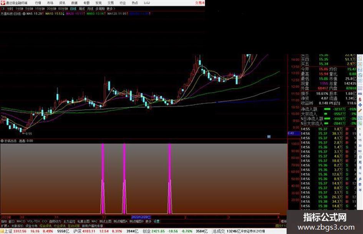Click the second magenta signal spike
The width and height of the screenshot is (363, 234).
point(124,178)
